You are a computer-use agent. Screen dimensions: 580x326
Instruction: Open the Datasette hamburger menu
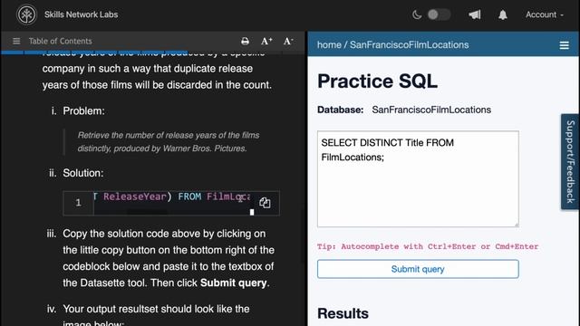tap(564, 45)
